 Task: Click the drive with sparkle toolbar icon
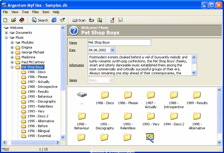[x=91, y=20]
